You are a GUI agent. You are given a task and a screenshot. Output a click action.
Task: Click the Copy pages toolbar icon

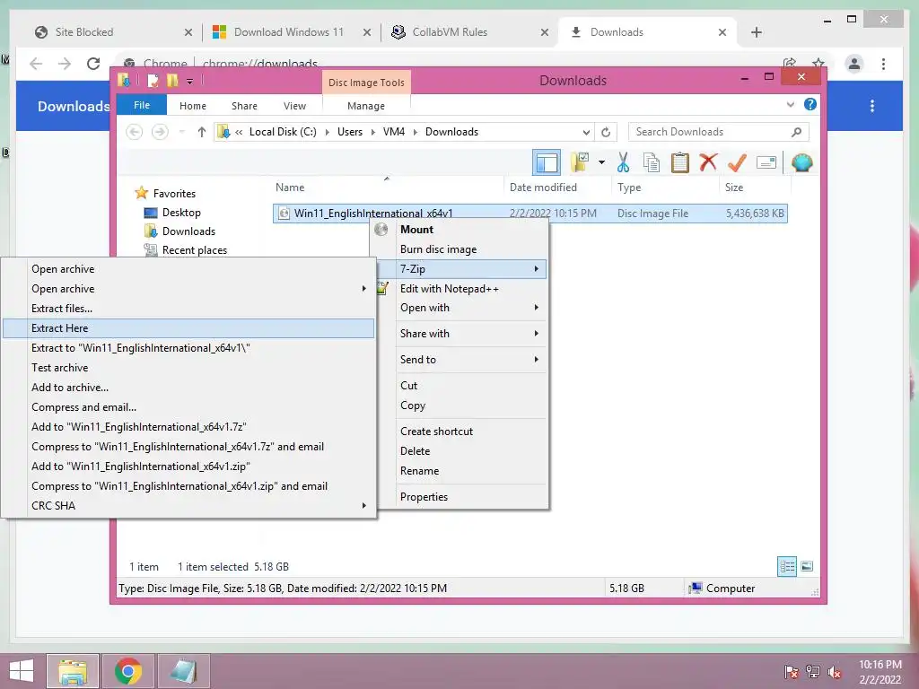pos(652,162)
